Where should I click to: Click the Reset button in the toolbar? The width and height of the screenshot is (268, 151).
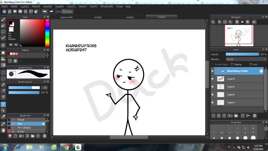67,12
